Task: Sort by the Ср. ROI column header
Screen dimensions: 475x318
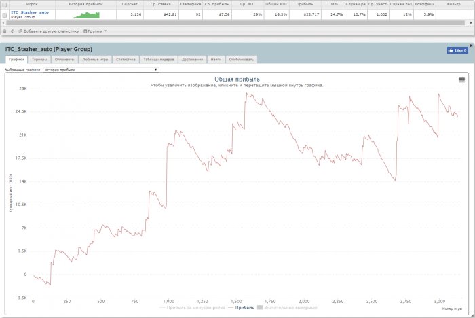Action: (248, 4)
